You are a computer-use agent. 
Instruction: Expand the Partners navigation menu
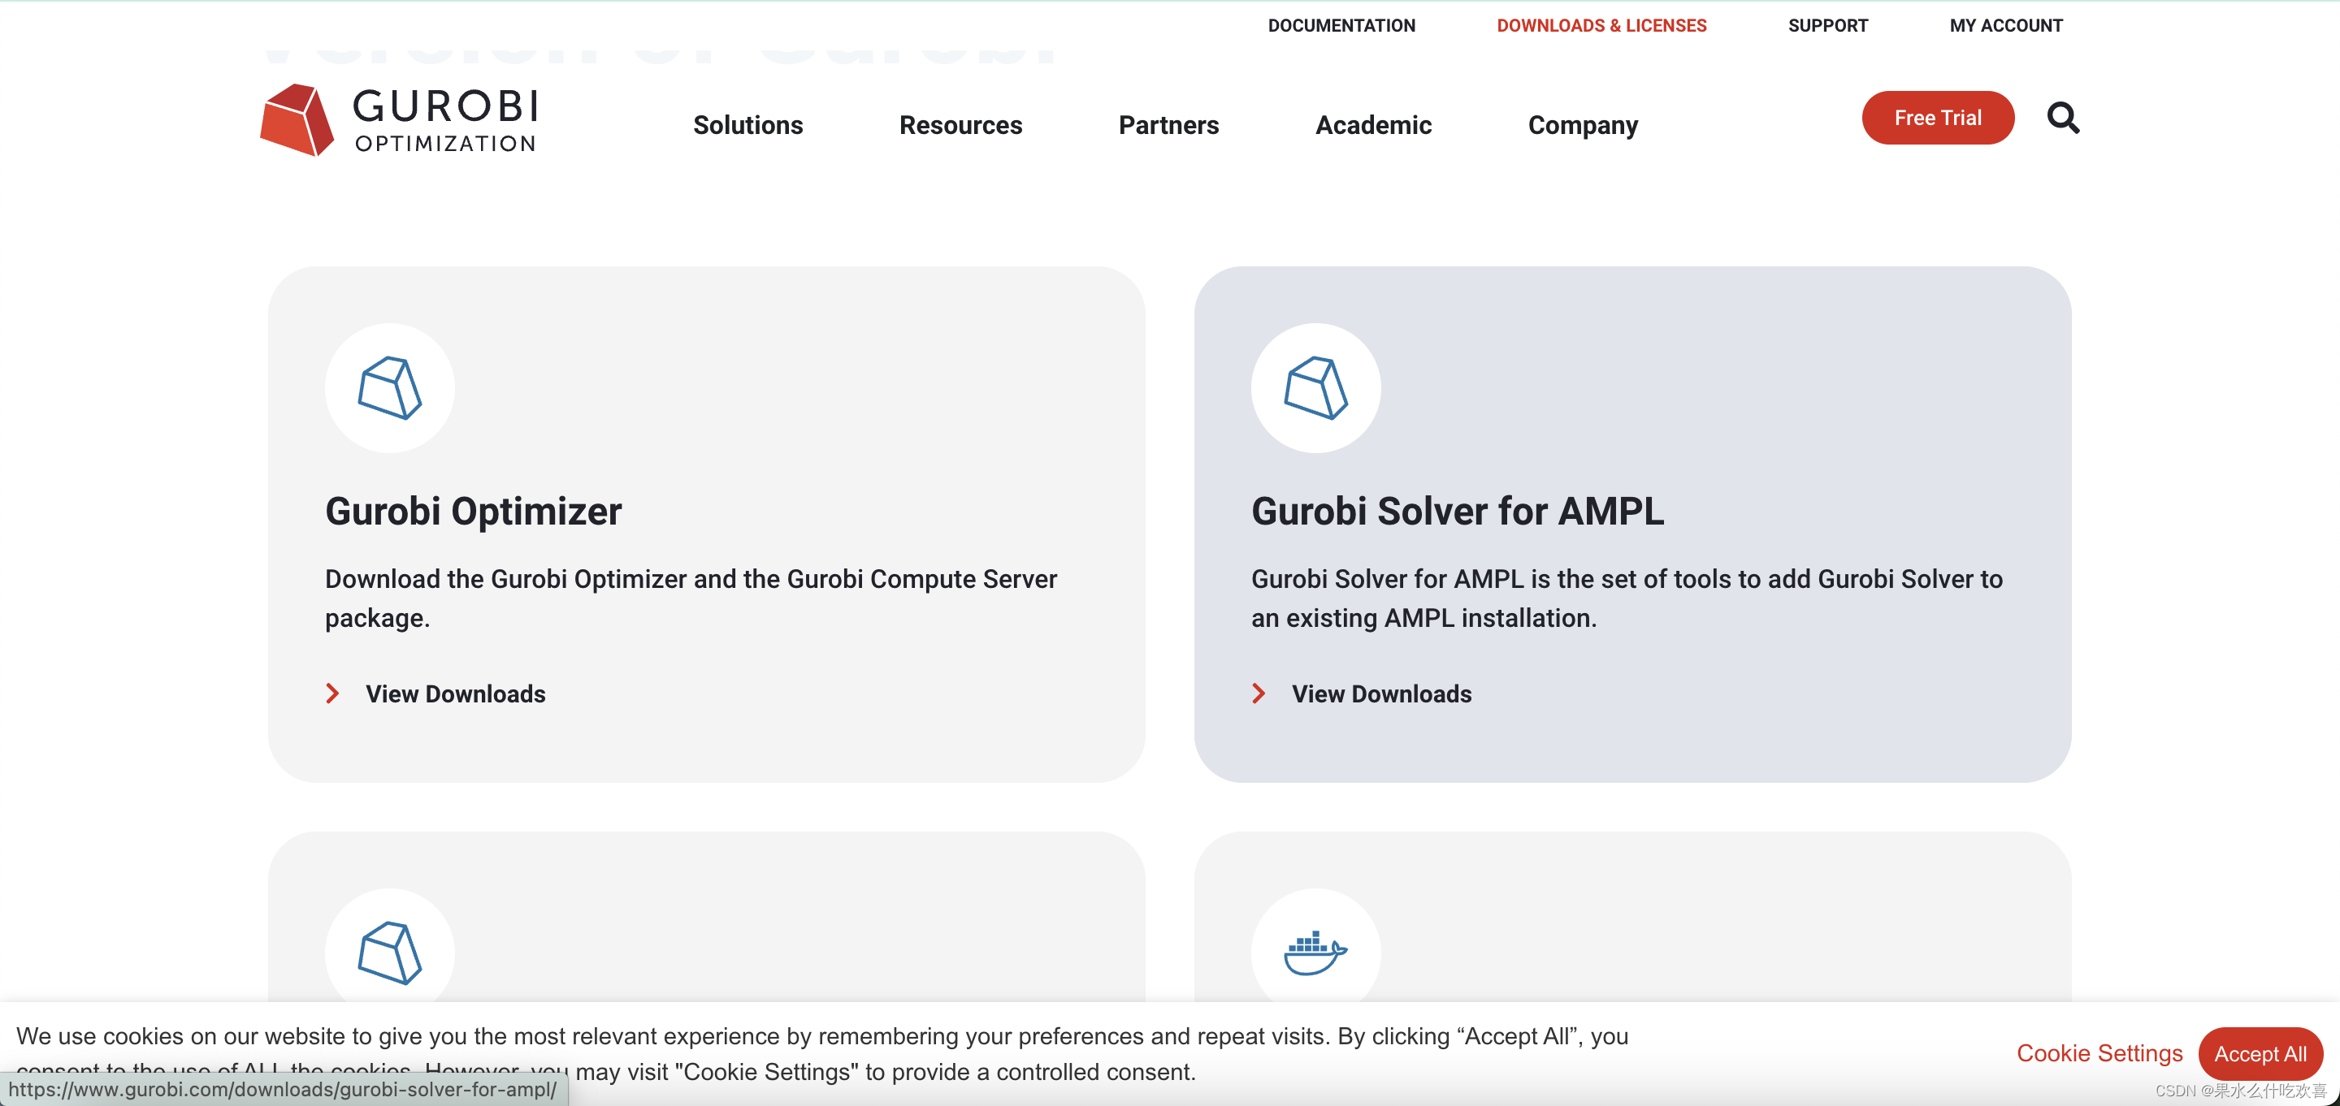tap(1168, 125)
